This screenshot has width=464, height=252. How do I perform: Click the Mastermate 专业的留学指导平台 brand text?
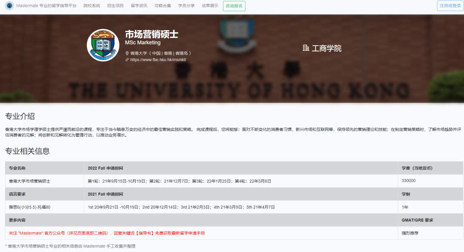[46, 6]
